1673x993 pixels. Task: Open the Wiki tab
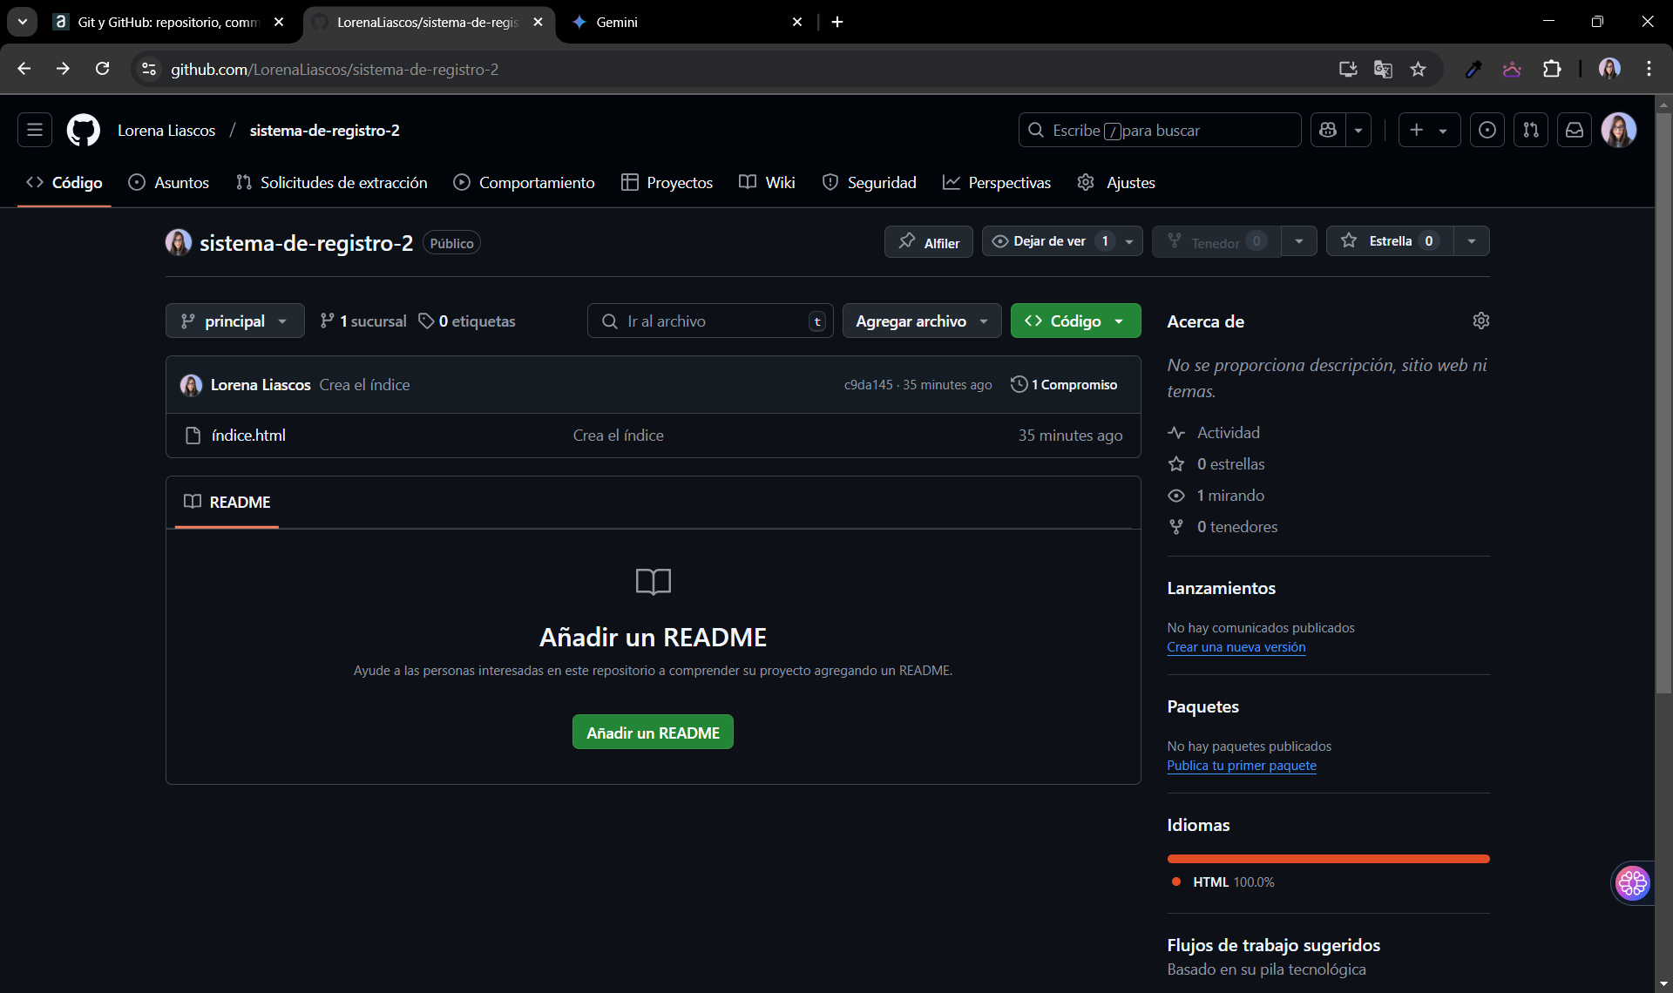768,182
